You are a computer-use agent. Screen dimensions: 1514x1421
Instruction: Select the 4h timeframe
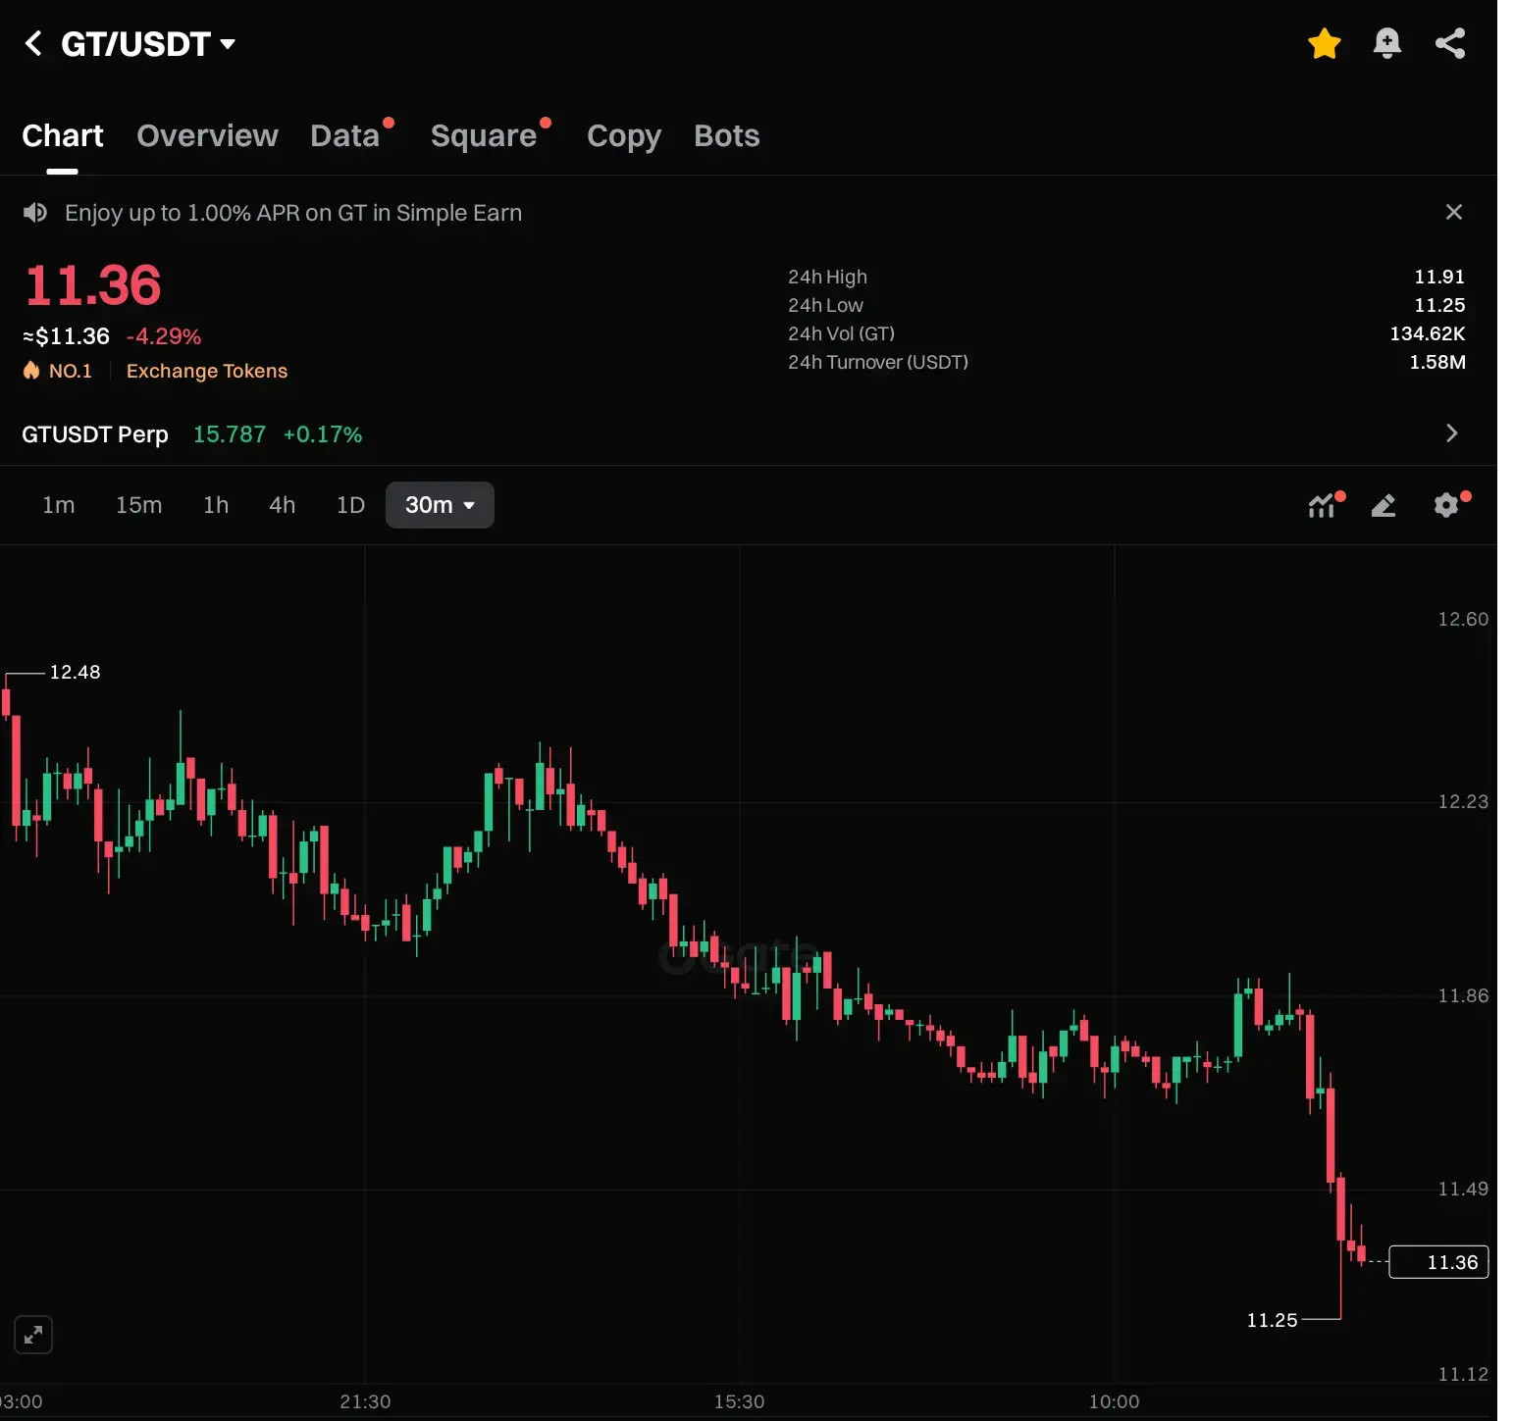tap(283, 505)
